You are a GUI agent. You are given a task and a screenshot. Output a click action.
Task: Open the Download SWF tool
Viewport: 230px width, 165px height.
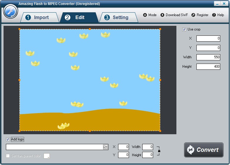[174, 15]
